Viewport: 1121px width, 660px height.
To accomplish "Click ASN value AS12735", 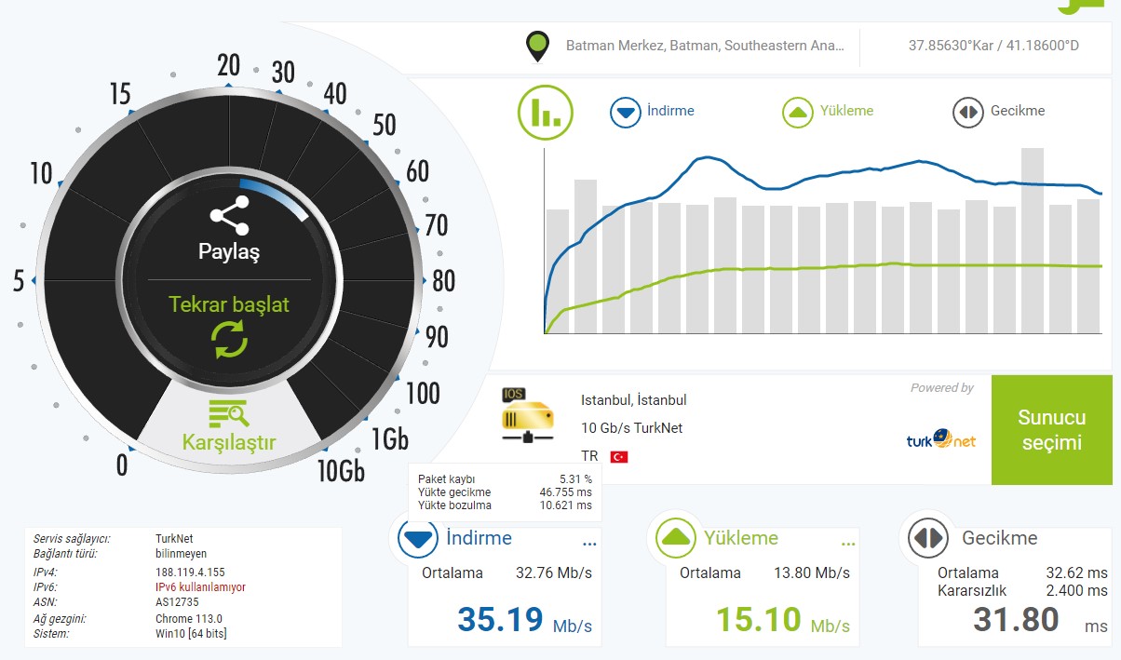I will 177,602.
